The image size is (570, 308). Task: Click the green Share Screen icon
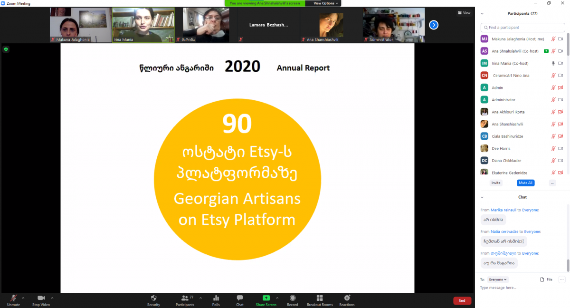(x=266, y=298)
